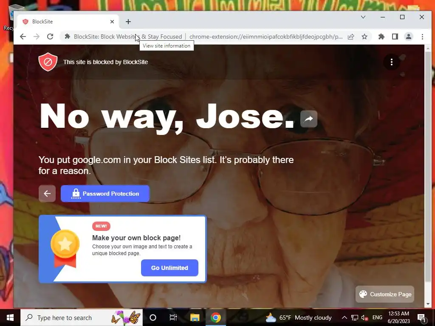Share the No way, Jose message

tap(309, 119)
